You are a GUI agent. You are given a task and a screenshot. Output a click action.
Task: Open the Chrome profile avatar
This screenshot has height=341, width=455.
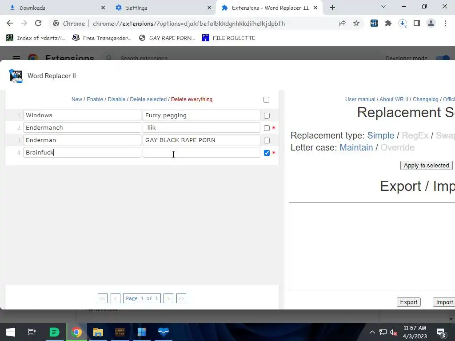click(431, 24)
